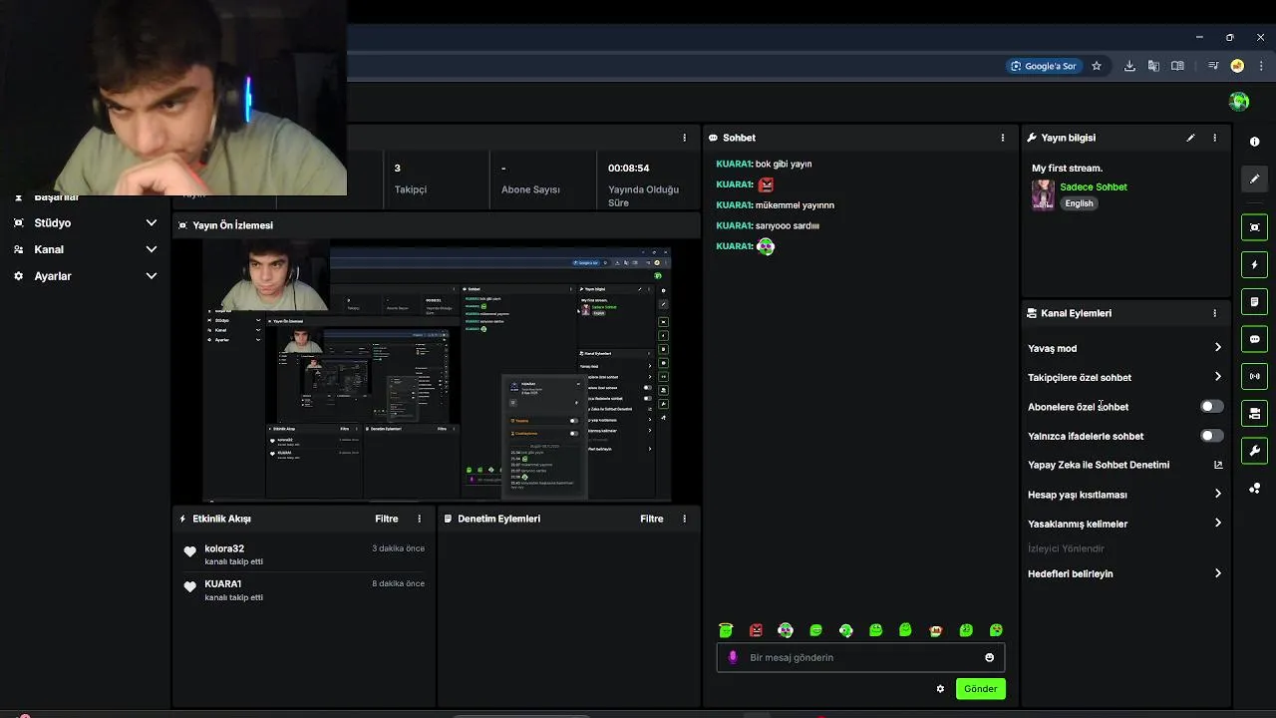
Task: Click the "My first stream." title text
Action: pyautogui.click(x=1067, y=168)
